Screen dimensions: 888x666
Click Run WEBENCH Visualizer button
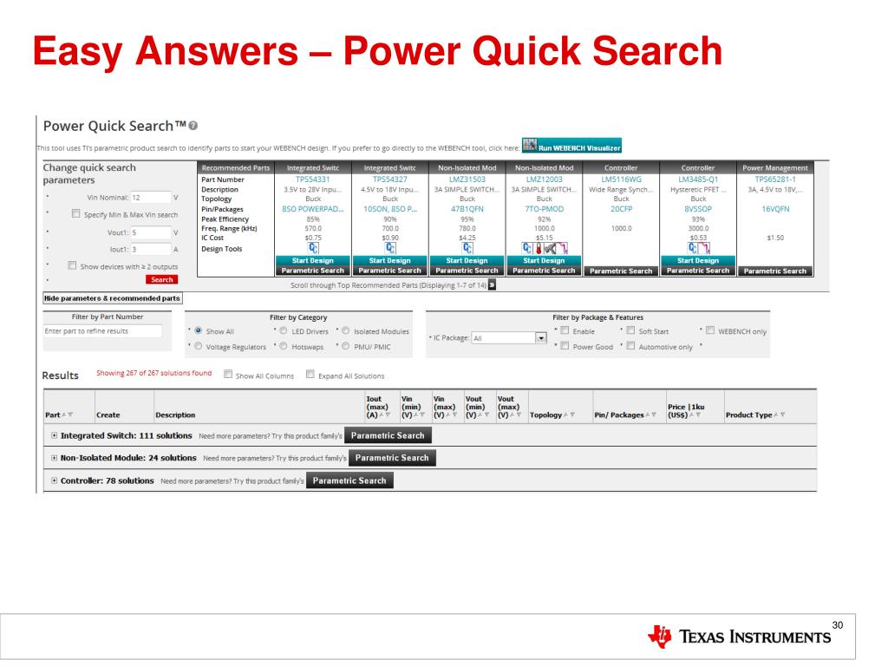pyautogui.click(x=571, y=146)
